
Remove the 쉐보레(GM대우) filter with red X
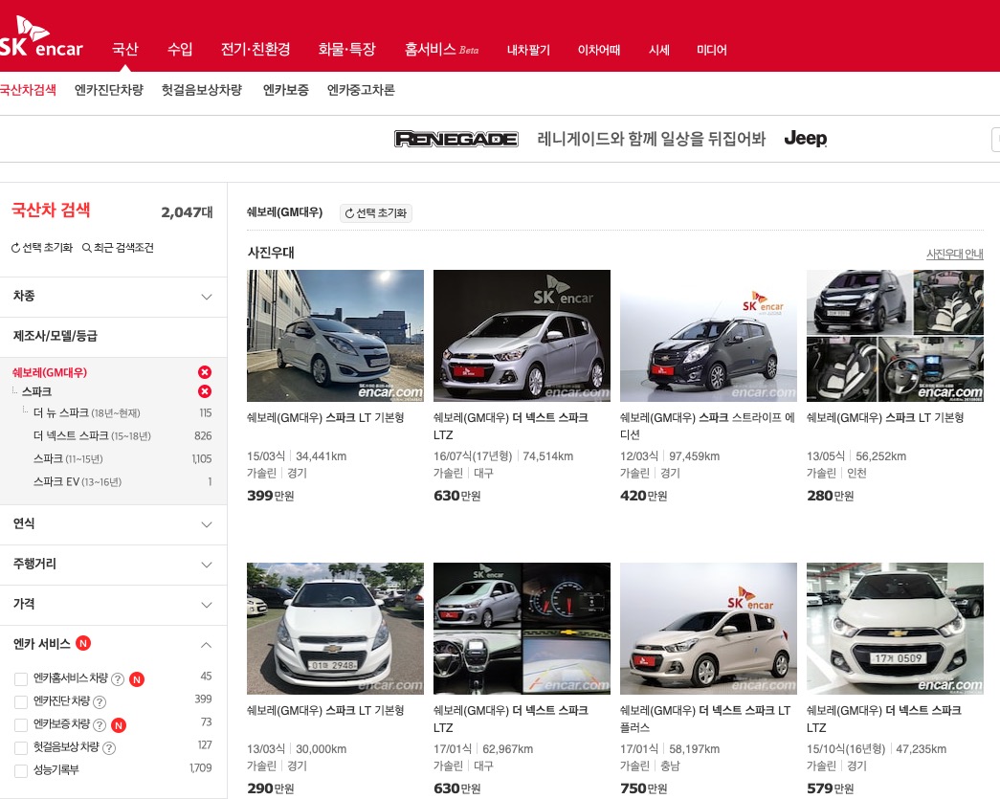coord(205,372)
